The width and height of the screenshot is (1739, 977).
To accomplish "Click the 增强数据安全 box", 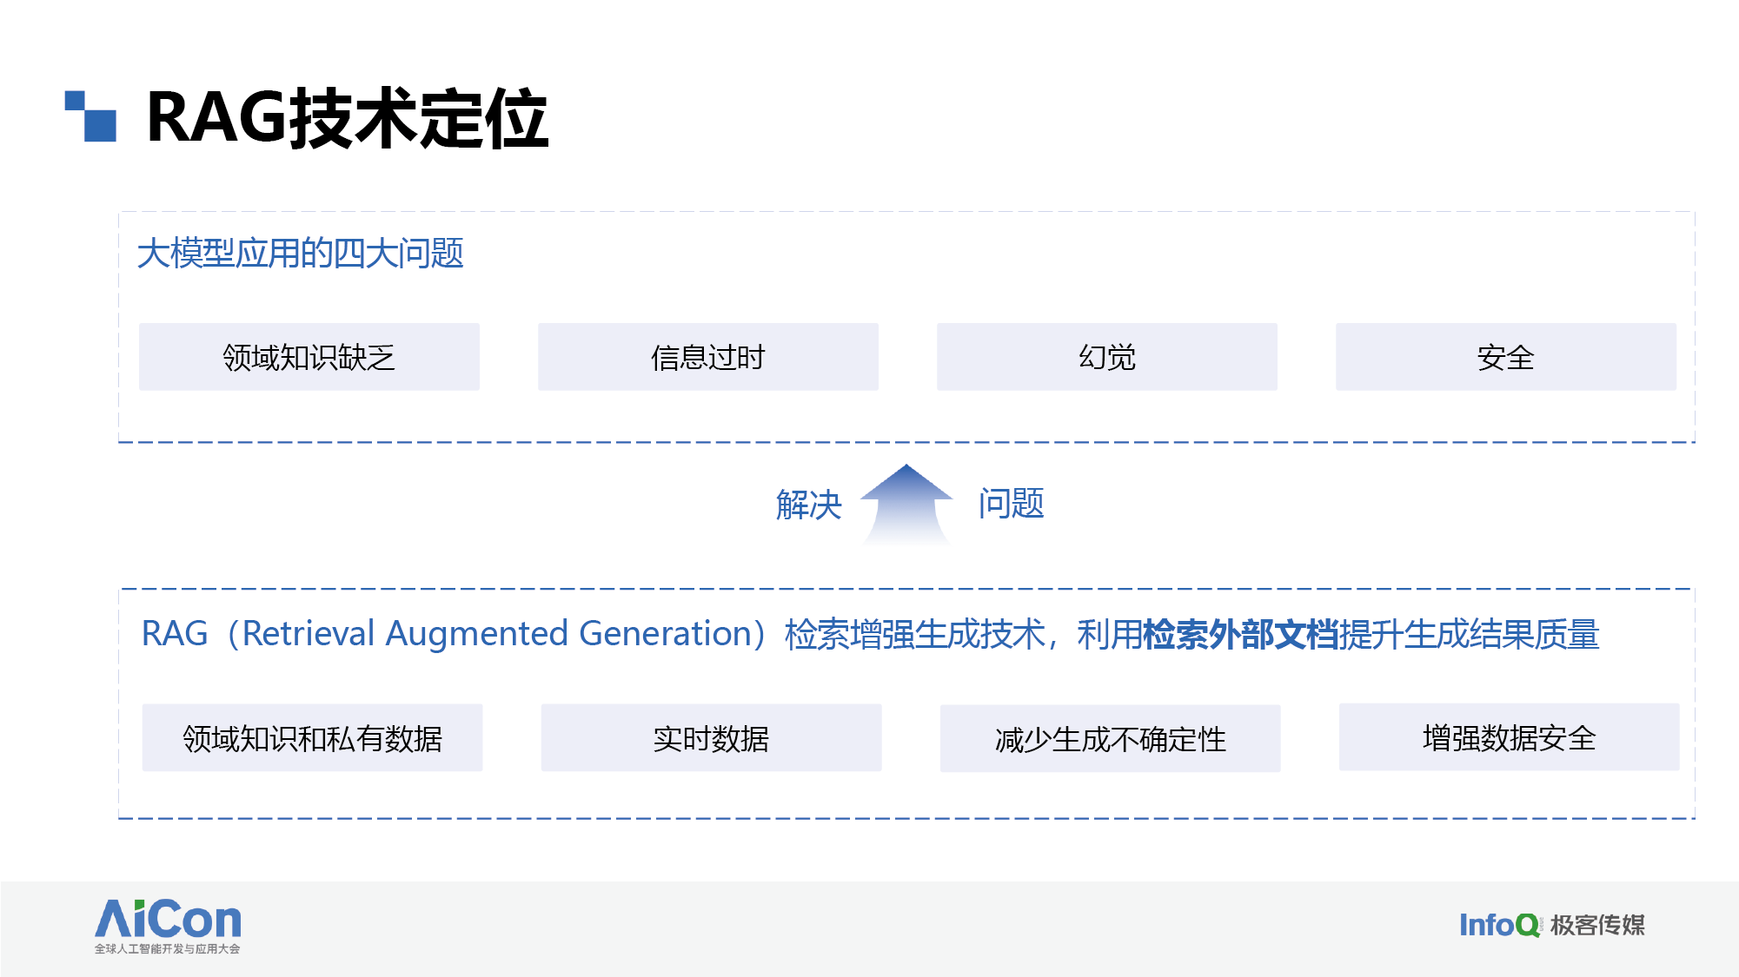I will point(1510,737).
